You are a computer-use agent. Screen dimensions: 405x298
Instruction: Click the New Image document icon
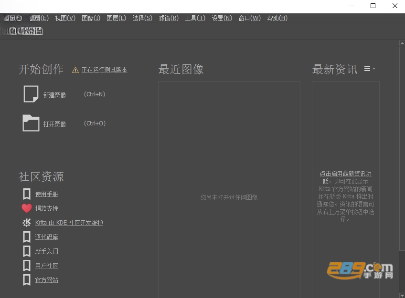coord(31,94)
